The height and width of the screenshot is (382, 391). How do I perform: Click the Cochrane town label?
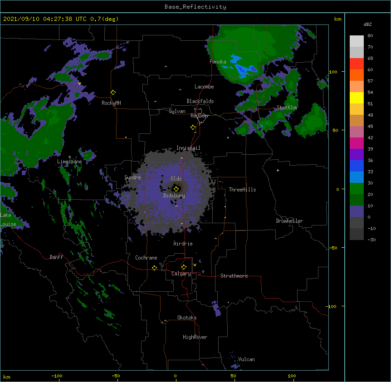(x=146, y=258)
